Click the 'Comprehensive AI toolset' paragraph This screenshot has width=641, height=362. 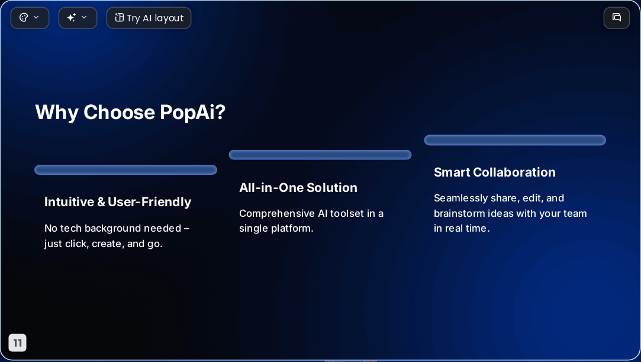coord(311,221)
